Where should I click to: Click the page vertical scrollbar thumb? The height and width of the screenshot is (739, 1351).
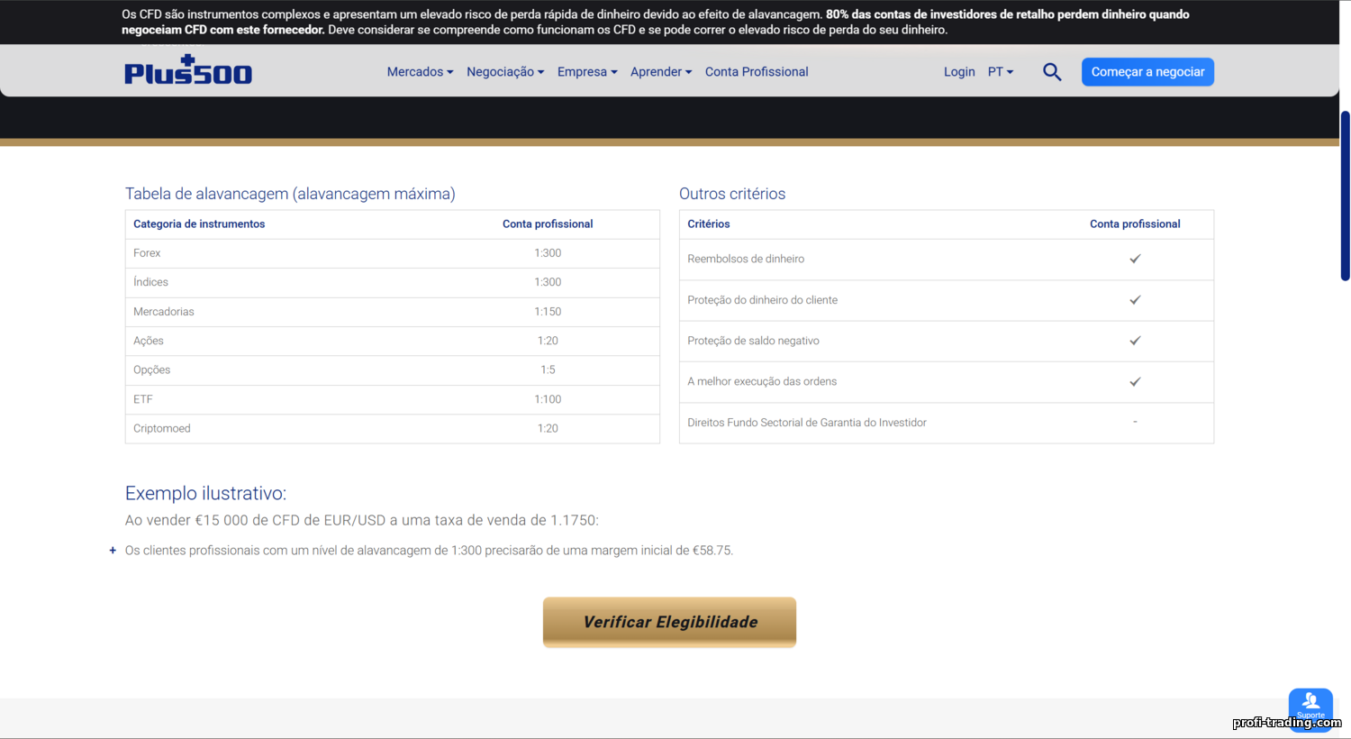coord(1345,196)
